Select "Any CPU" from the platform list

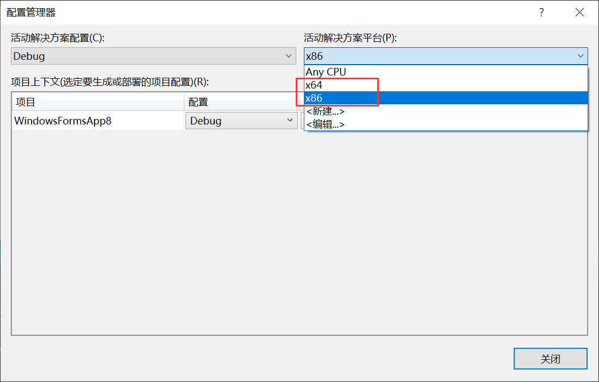[326, 71]
